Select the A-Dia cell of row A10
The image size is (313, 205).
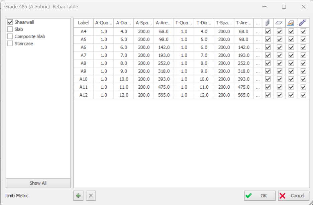[x=124, y=79]
